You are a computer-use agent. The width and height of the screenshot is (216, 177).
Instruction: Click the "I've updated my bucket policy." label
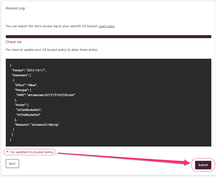(32, 152)
